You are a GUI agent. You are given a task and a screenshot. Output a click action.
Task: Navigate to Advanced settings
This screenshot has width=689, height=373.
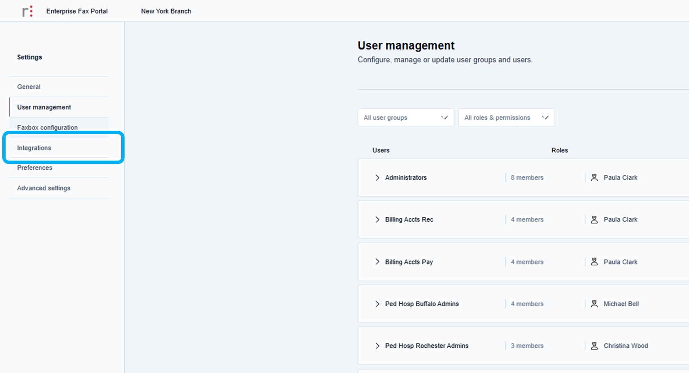click(44, 188)
